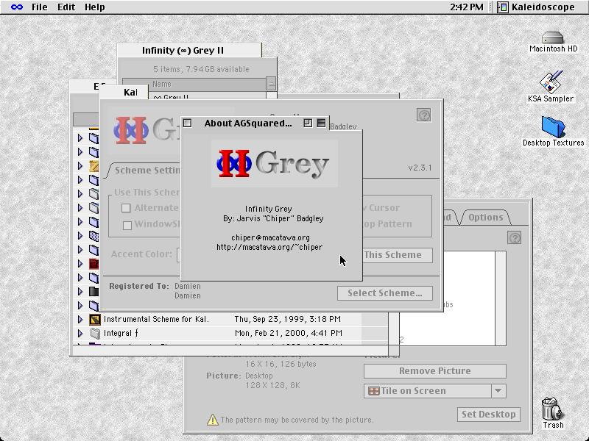Expand the Integral folder row
589x441 pixels.
click(x=80, y=333)
